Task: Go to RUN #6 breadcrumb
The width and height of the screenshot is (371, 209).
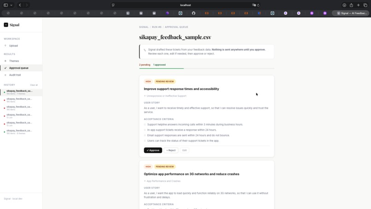Action: click(157, 27)
